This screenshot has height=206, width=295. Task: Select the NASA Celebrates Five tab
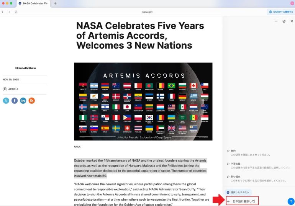click(x=34, y=3)
